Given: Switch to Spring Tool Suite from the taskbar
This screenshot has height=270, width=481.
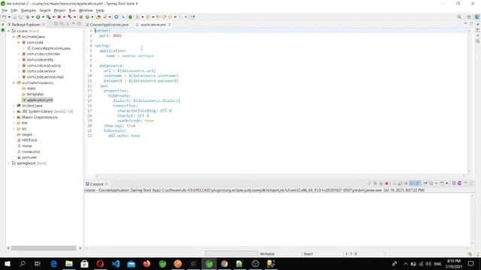Looking at the screenshot, I should point(209,263).
